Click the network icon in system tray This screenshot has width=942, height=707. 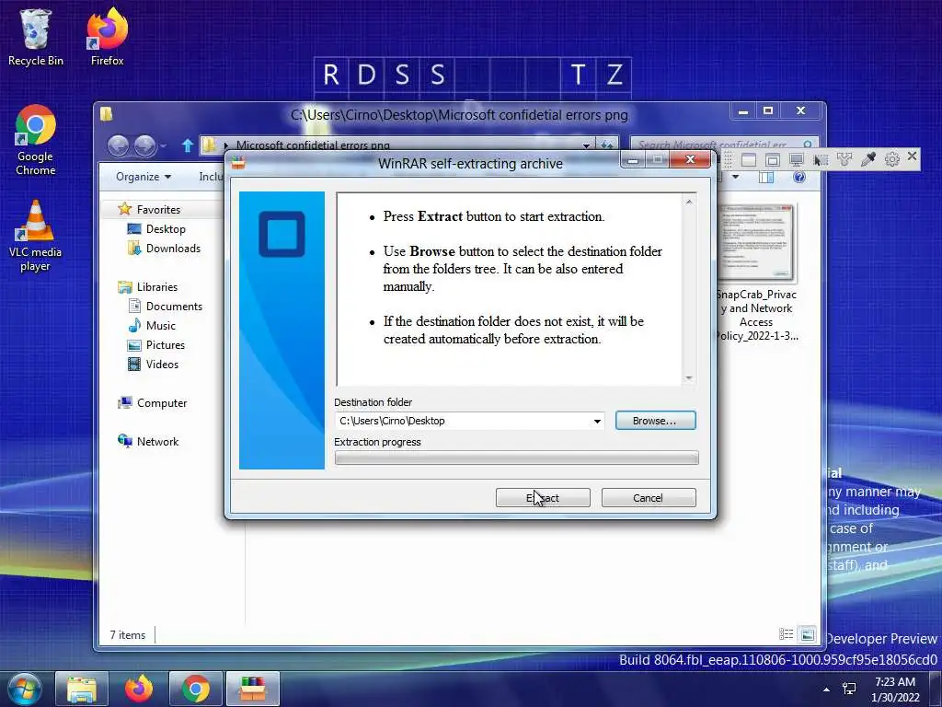(849, 689)
